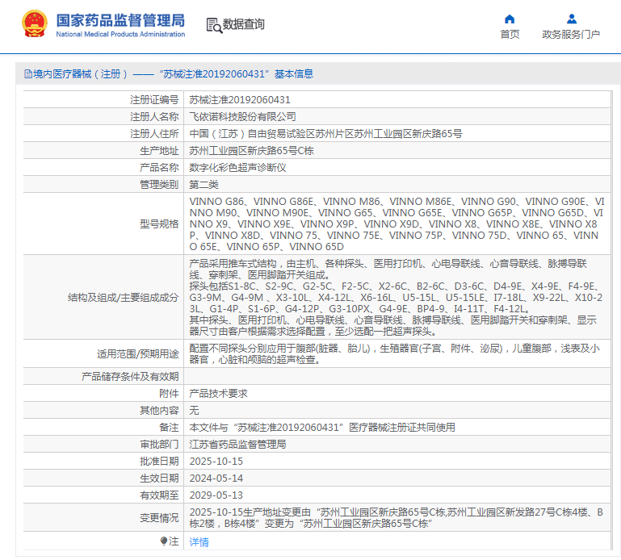Click the approval date 2025-10-15 cell
The width and height of the screenshot is (621, 560).
[216, 462]
